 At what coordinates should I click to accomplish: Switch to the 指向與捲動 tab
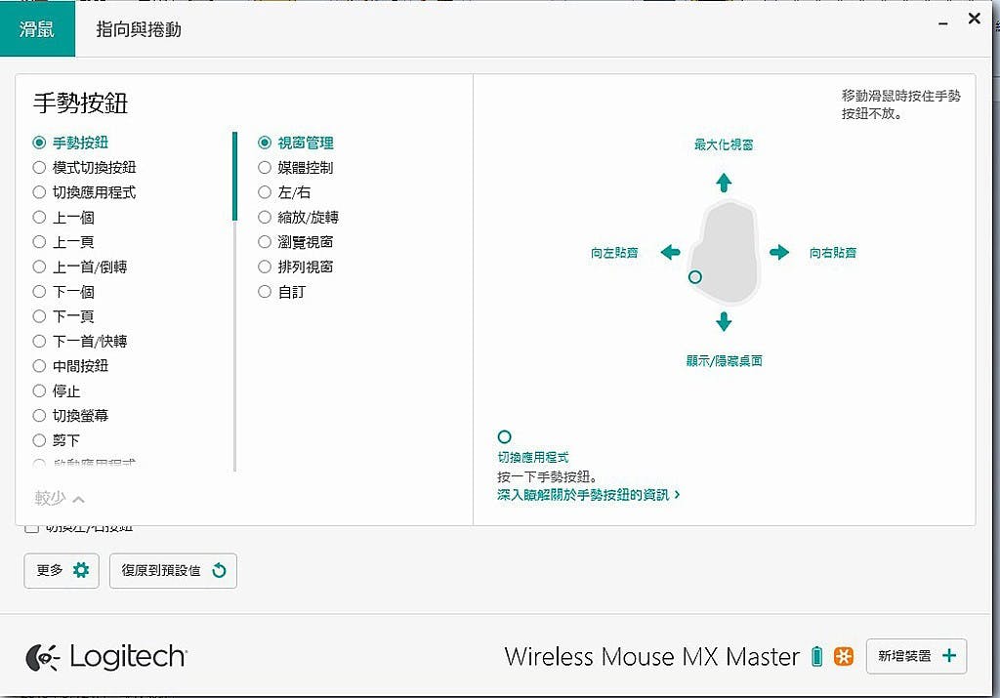coord(139,29)
